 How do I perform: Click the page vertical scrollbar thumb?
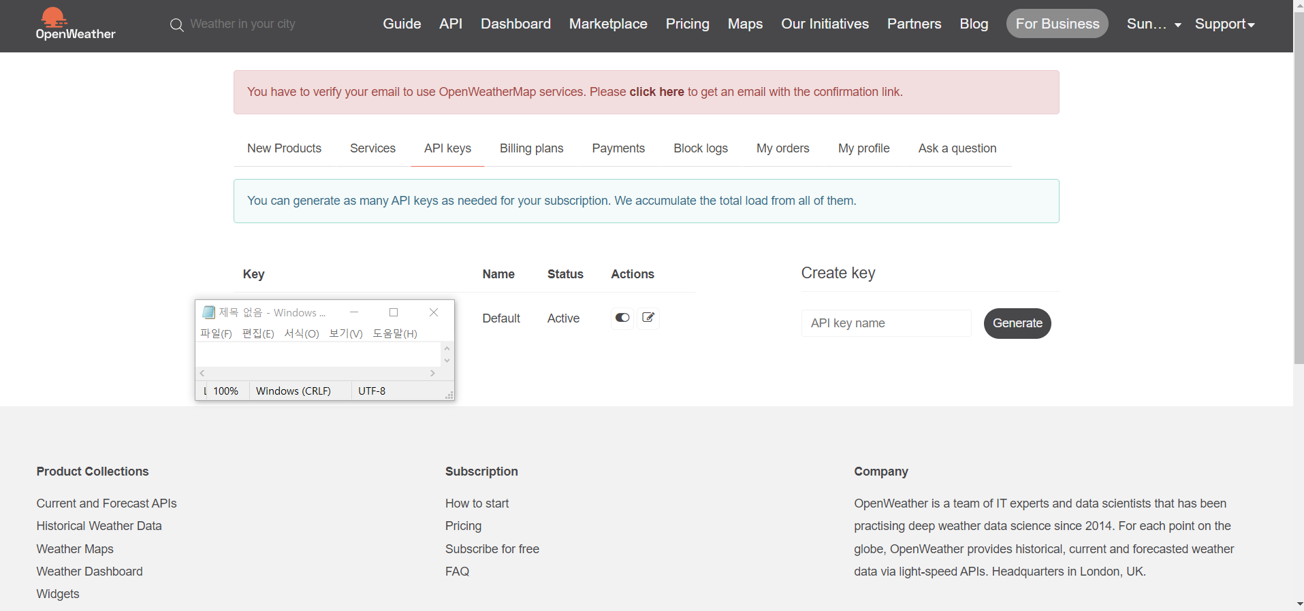click(1299, 187)
